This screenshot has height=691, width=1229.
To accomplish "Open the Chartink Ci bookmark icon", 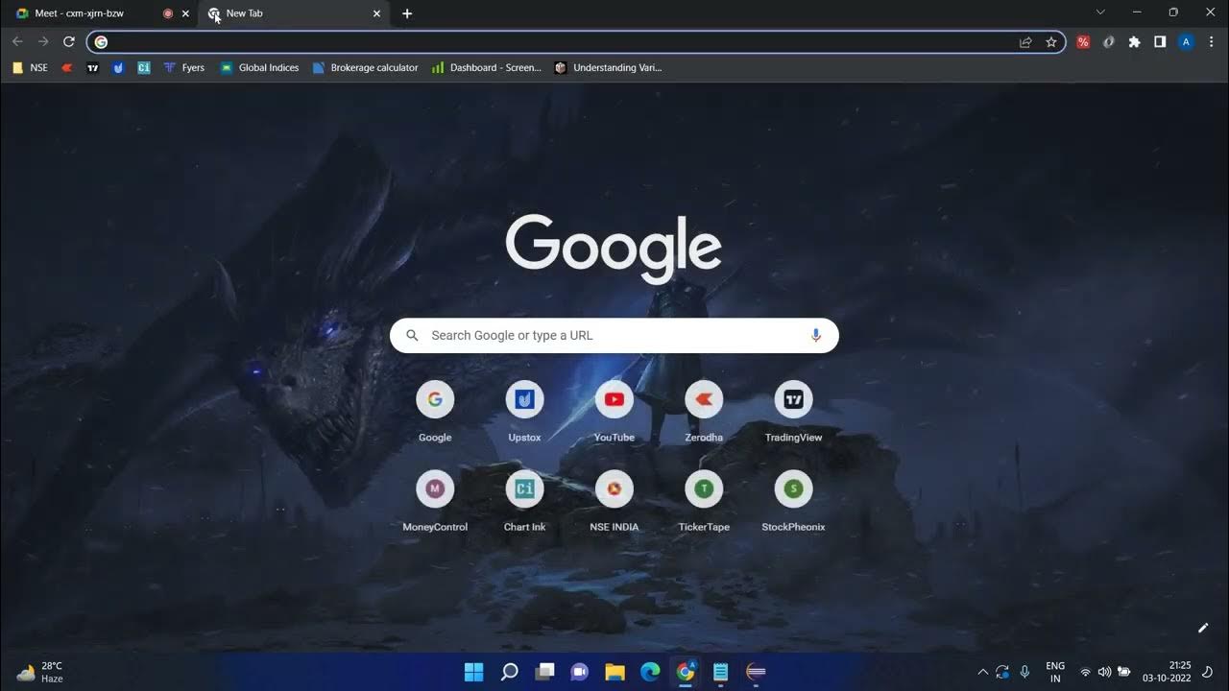I will pyautogui.click(x=144, y=68).
